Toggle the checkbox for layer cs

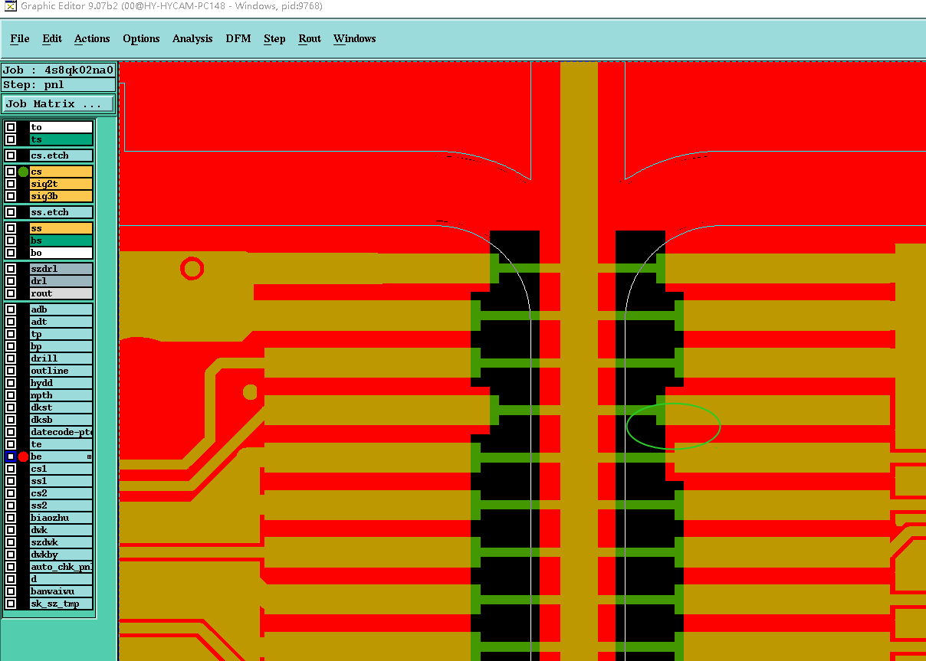[11, 172]
